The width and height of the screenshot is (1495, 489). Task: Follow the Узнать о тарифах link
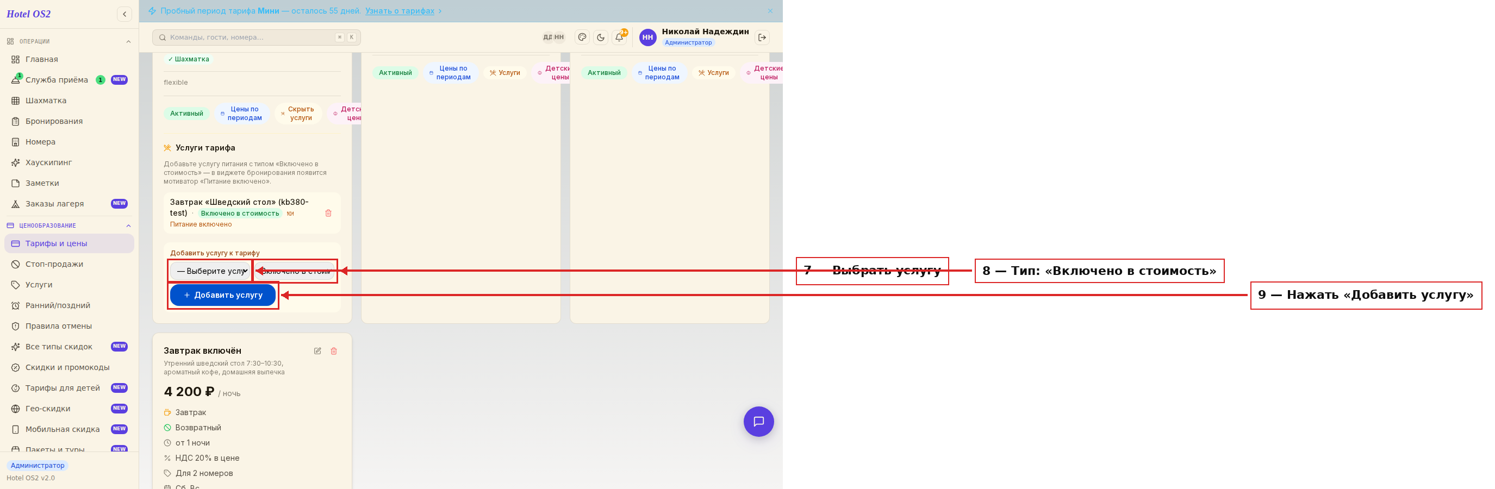pos(399,11)
